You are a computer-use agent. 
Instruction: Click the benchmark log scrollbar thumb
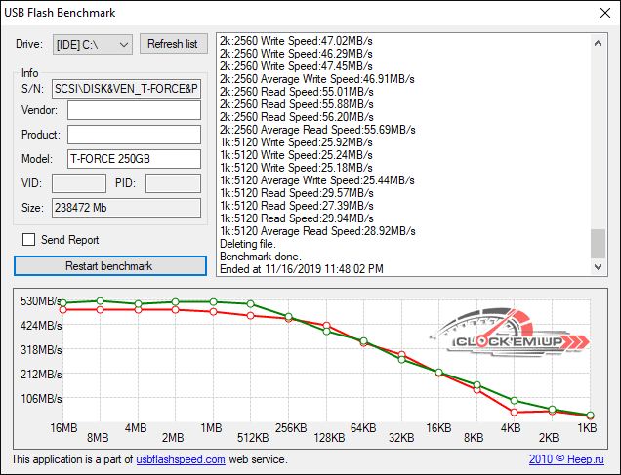[598, 243]
